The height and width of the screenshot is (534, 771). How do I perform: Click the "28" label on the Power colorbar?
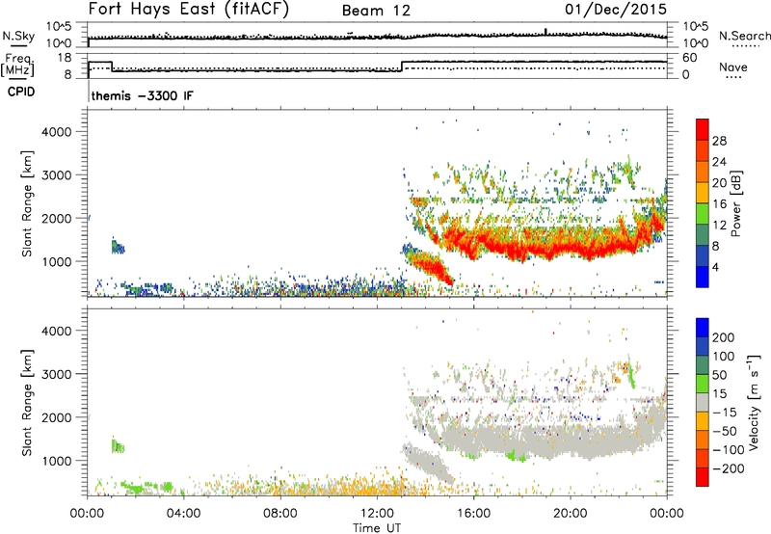(x=719, y=141)
